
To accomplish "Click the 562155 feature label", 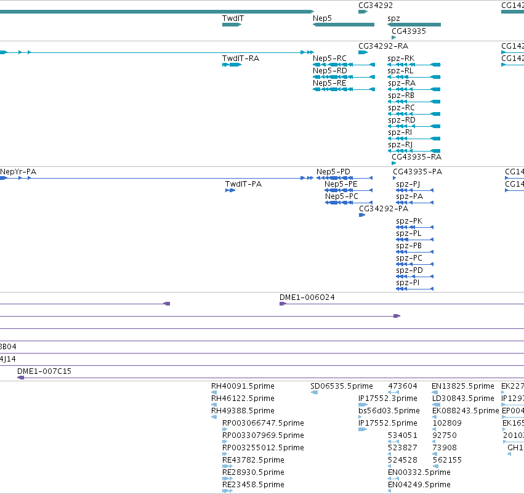I will [447, 460].
